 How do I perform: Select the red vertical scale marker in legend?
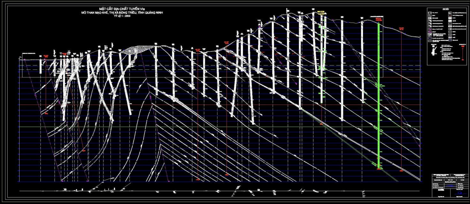pos(463,53)
